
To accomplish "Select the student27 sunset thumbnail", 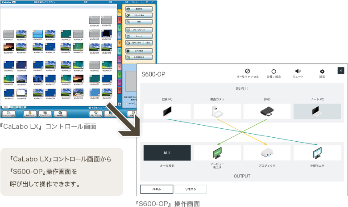I will [x=78, y=79].
